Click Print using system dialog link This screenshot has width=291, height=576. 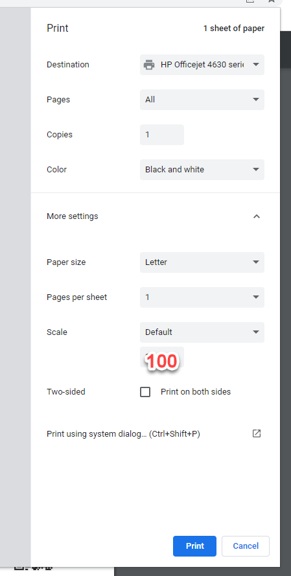pos(123,434)
